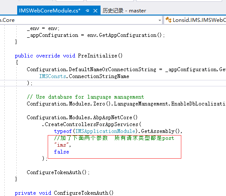Click IMSApplicationModule type name
226x196 pixels.
105,131
